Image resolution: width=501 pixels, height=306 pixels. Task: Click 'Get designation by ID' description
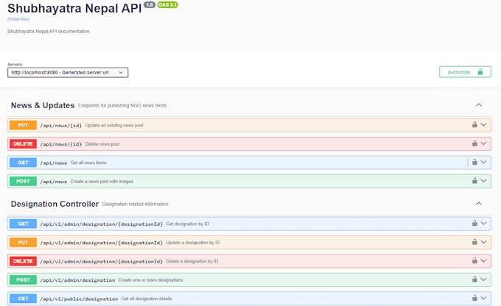(188, 224)
